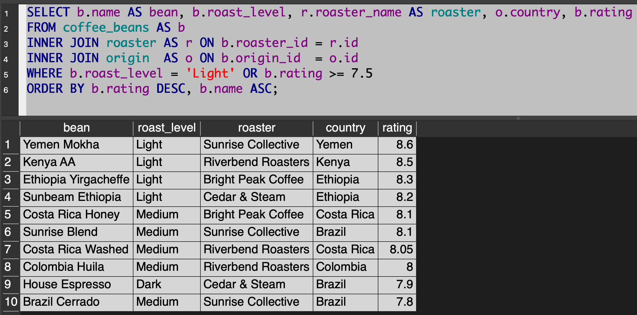Select result row number 1
Viewport: 637px width, 315px height.
8,145
